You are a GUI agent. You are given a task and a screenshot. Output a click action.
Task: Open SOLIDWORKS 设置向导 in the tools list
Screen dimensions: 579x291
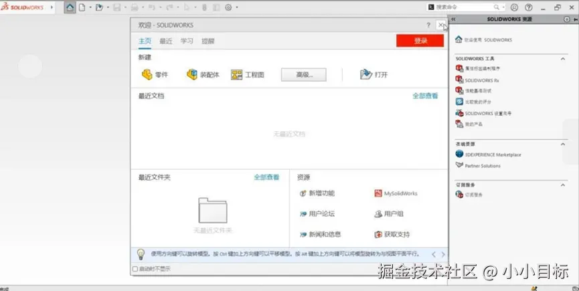(483, 113)
